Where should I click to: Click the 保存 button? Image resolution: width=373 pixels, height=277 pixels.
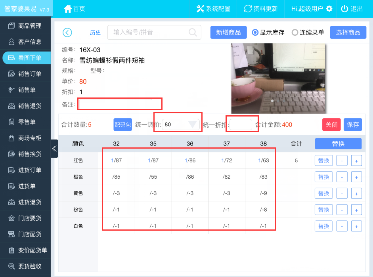click(x=353, y=124)
